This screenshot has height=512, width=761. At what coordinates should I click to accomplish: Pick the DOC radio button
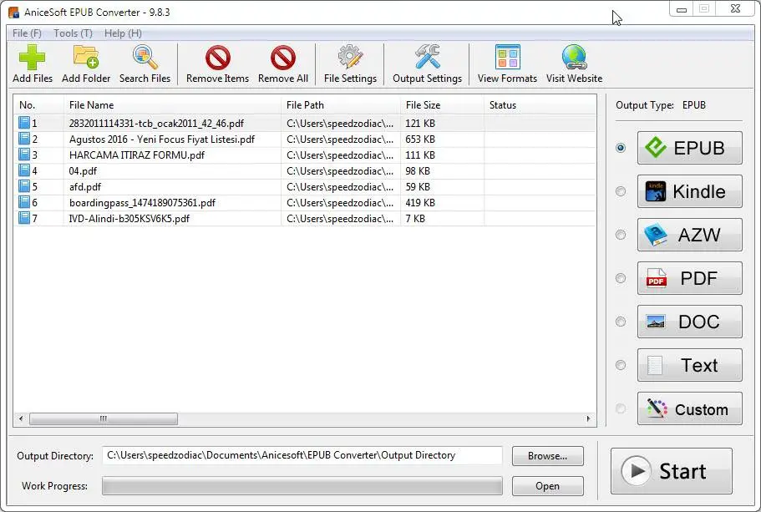(x=621, y=322)
